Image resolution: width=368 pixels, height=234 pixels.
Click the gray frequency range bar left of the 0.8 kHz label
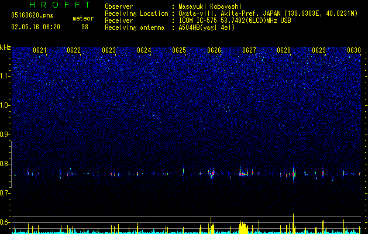click(x=11, y=164)
